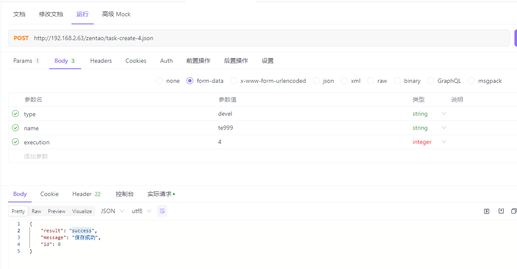Switch to 运行 tab

[83, 14]
